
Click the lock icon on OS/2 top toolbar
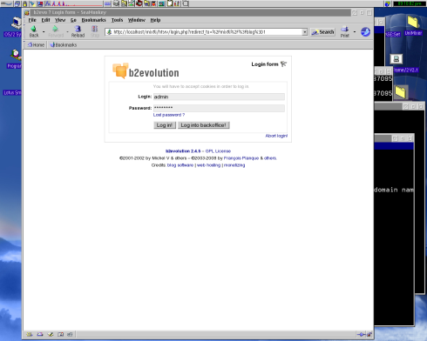[25, 3]
